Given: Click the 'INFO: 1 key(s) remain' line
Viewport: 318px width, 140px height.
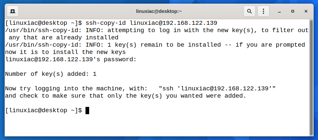Looking at the screenshot, I should pos(155,45).
